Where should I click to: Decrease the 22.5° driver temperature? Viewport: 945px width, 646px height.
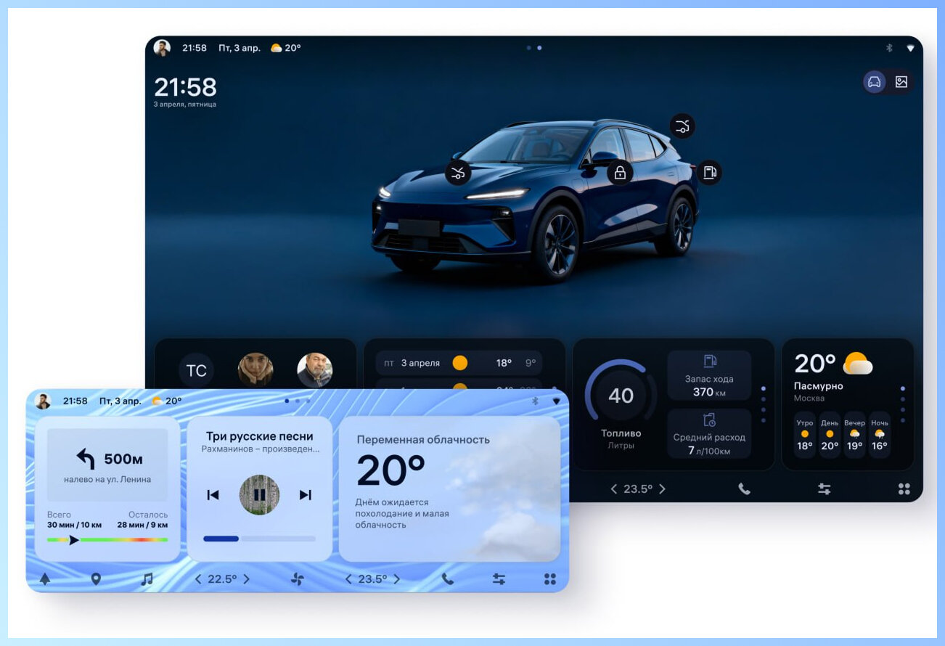point(198,579)
